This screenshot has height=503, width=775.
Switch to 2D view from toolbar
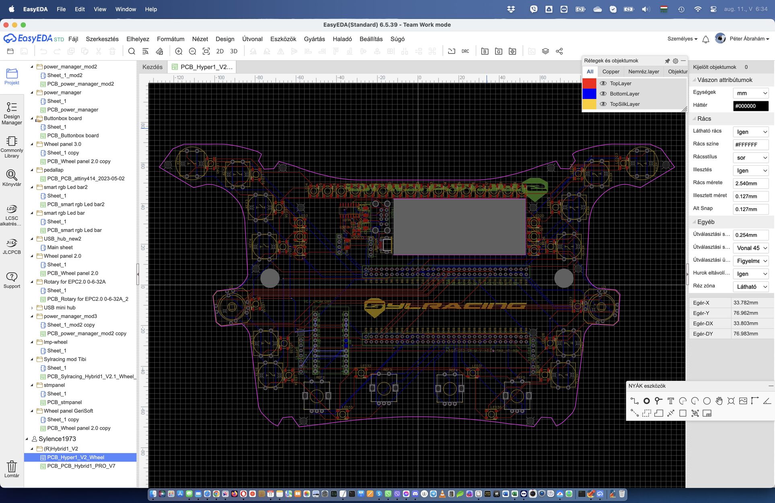(220, 51)
